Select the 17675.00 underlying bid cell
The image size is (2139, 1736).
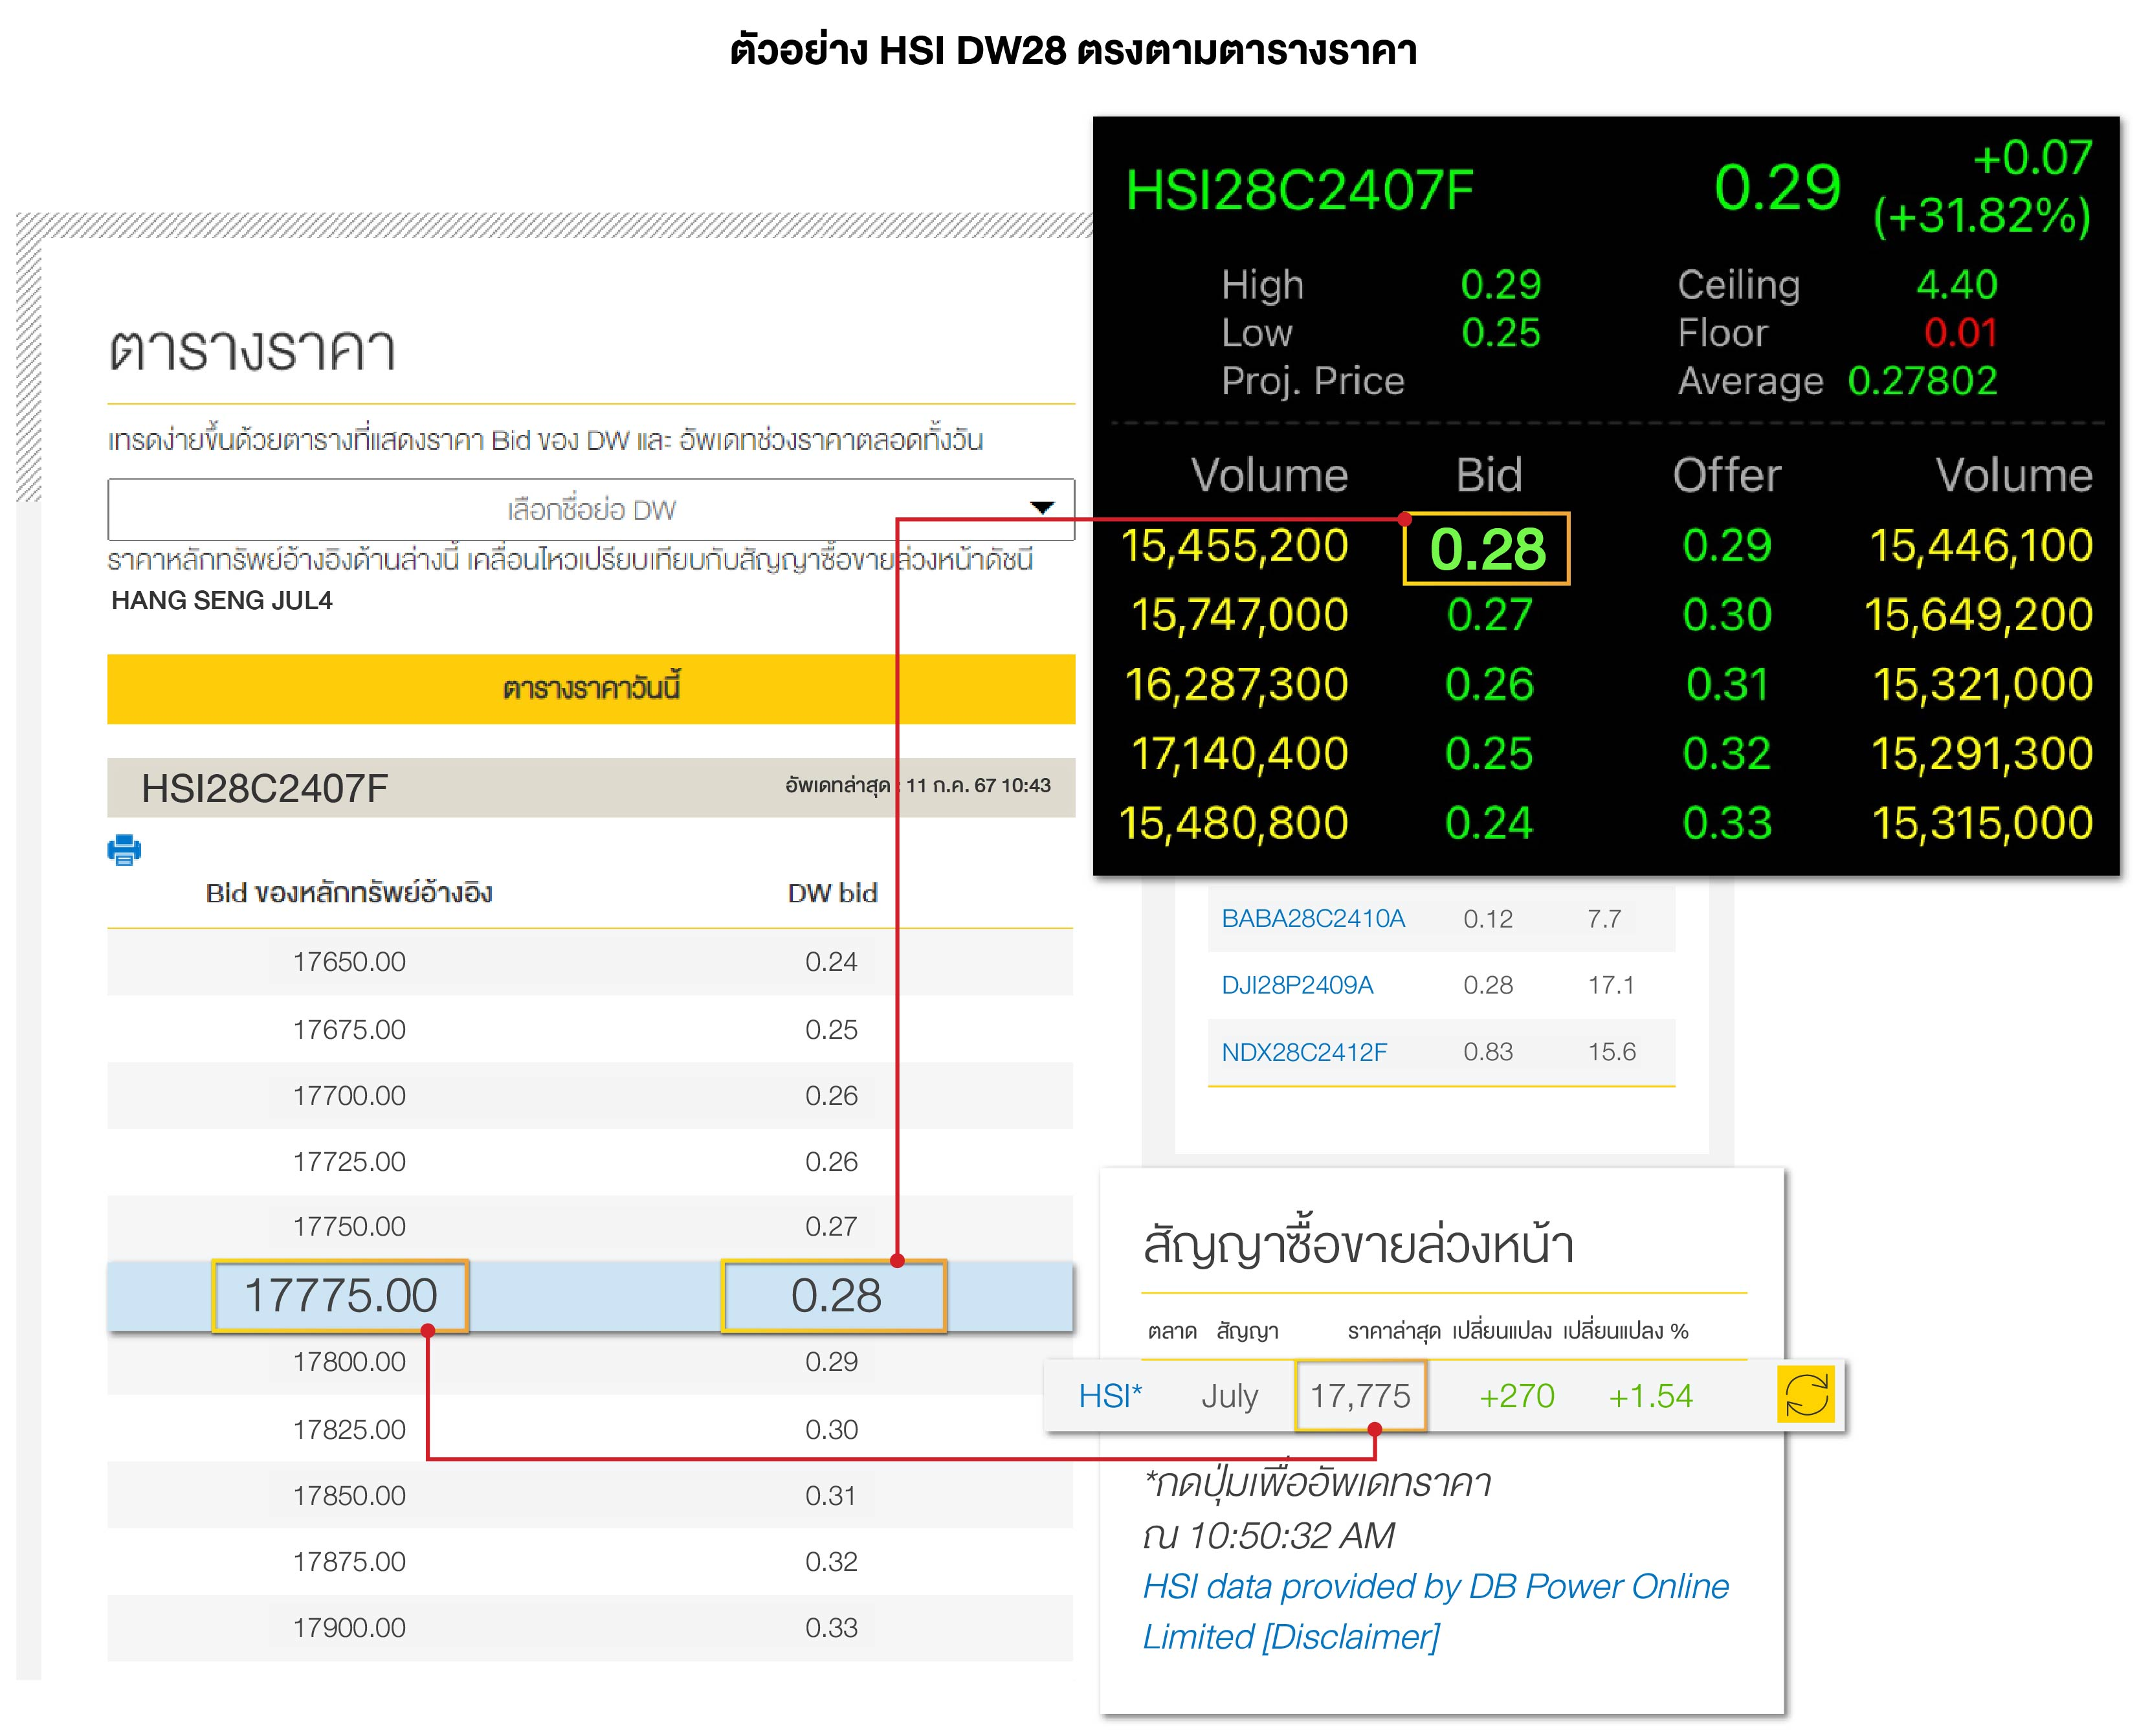349,1029
